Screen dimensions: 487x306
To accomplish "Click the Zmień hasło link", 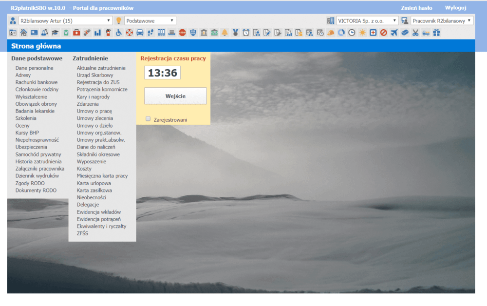I will [x=416, y=8].
